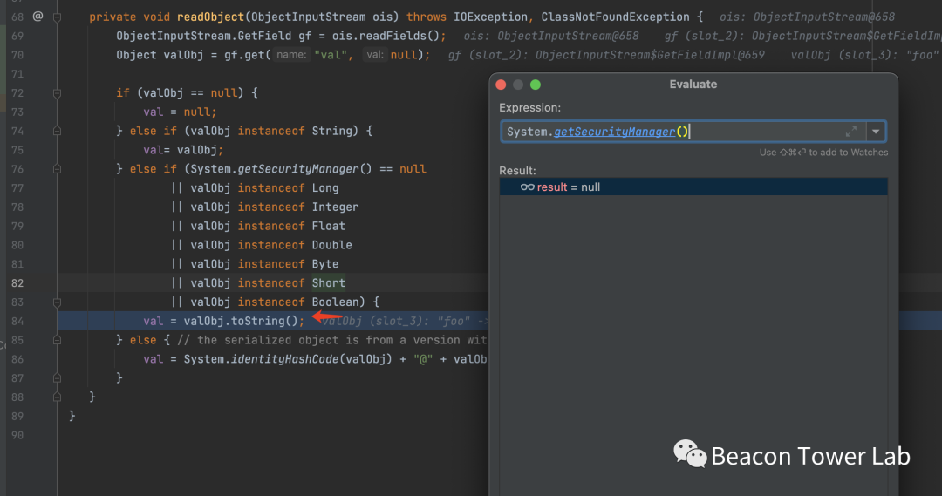Toggle the fold marker at line 83
The width and height of the screenshot is (942, 496).
[x=57, y=302]
